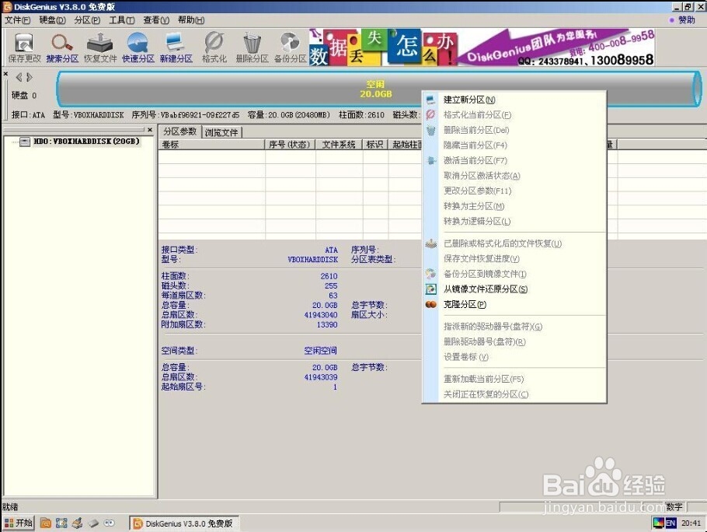Image resolution: width=707 pixels, height=532 pixels.
Task: Choose 取消分区激活状态(A) in context menu
Action: [514, 176]
